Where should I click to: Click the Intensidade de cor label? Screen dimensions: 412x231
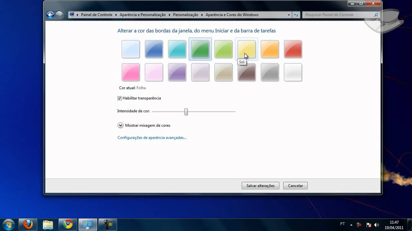coord(133,111)
